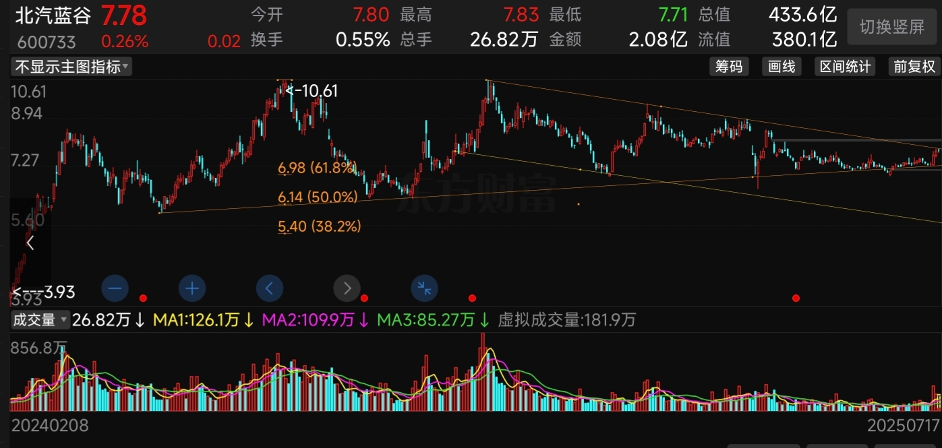
Task: Open the 不显示主图指标 indicator dropdown
Action: (71, 67)
